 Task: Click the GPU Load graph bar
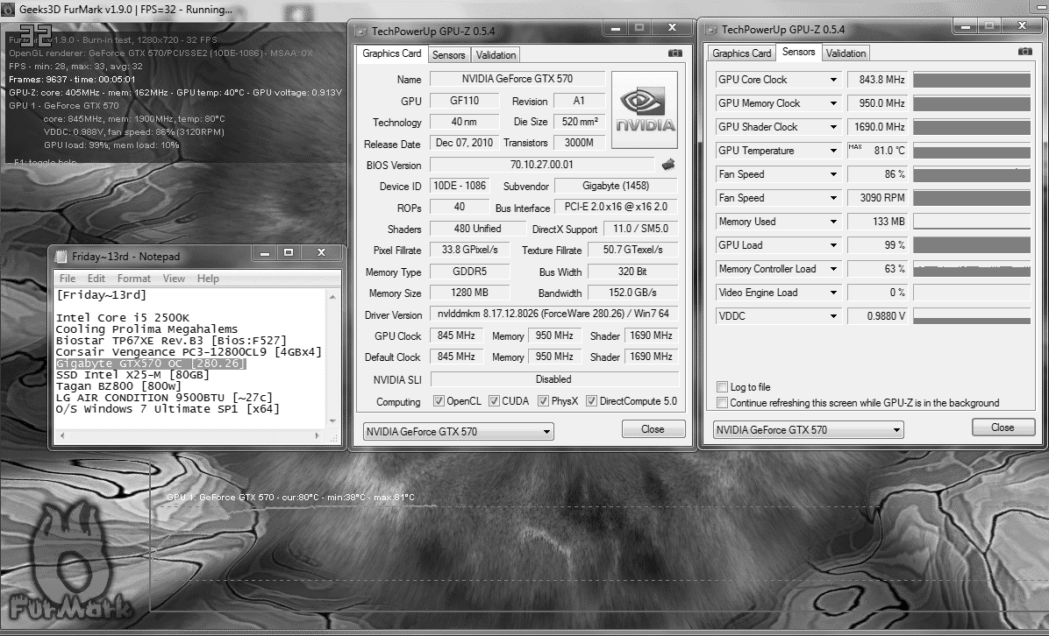point(972,245)
